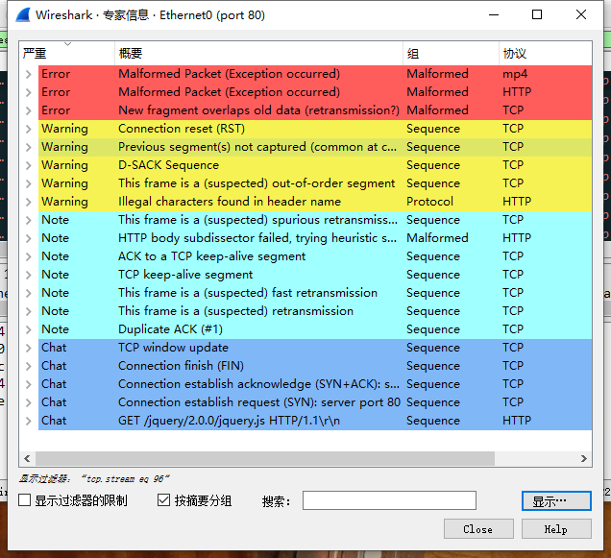611x558 pixels.
Task: Expand the out-of-order segment warning
Action: pos(29,183)
